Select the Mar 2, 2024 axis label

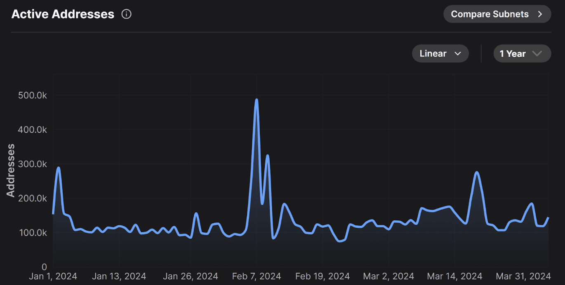[388, 276]
